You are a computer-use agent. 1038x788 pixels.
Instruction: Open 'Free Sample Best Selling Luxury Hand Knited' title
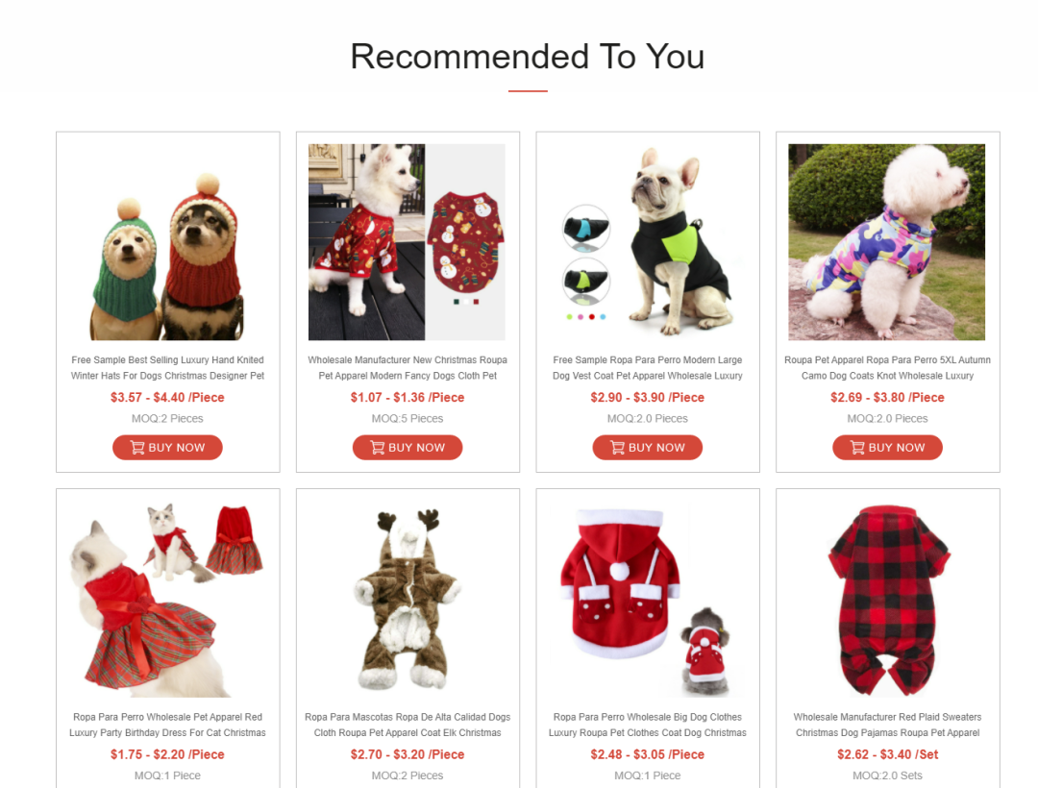167,368
